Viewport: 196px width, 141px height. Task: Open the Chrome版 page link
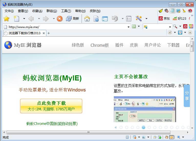[x=100, y=45]
